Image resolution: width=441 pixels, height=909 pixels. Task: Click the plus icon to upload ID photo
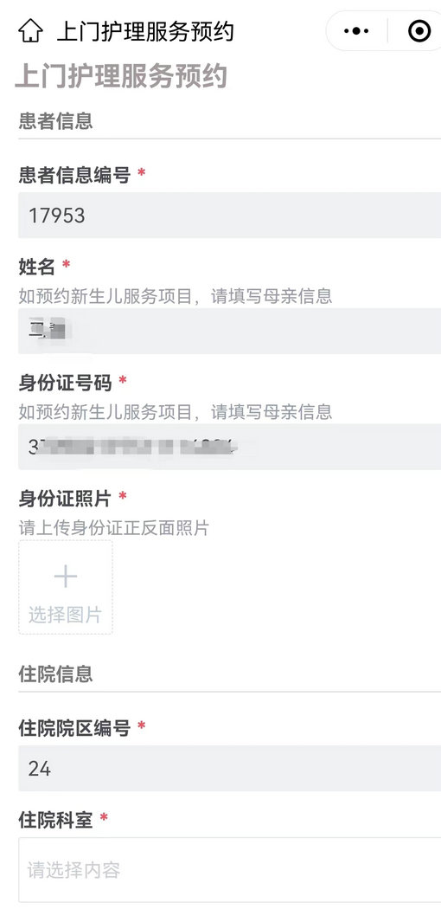[66, 577]
